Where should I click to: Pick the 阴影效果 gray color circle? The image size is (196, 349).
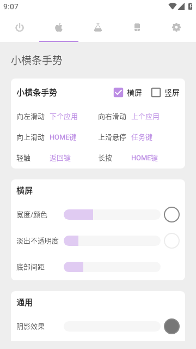(x=172, y=326)
